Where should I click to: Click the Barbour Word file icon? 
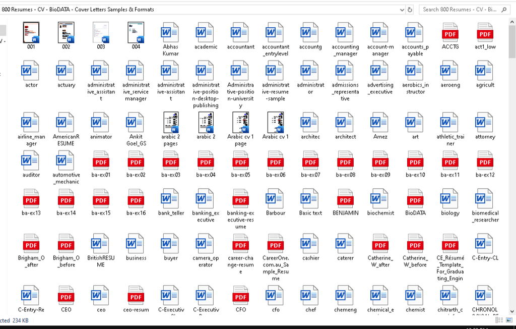pyautogui.click(x=275, y=199)
